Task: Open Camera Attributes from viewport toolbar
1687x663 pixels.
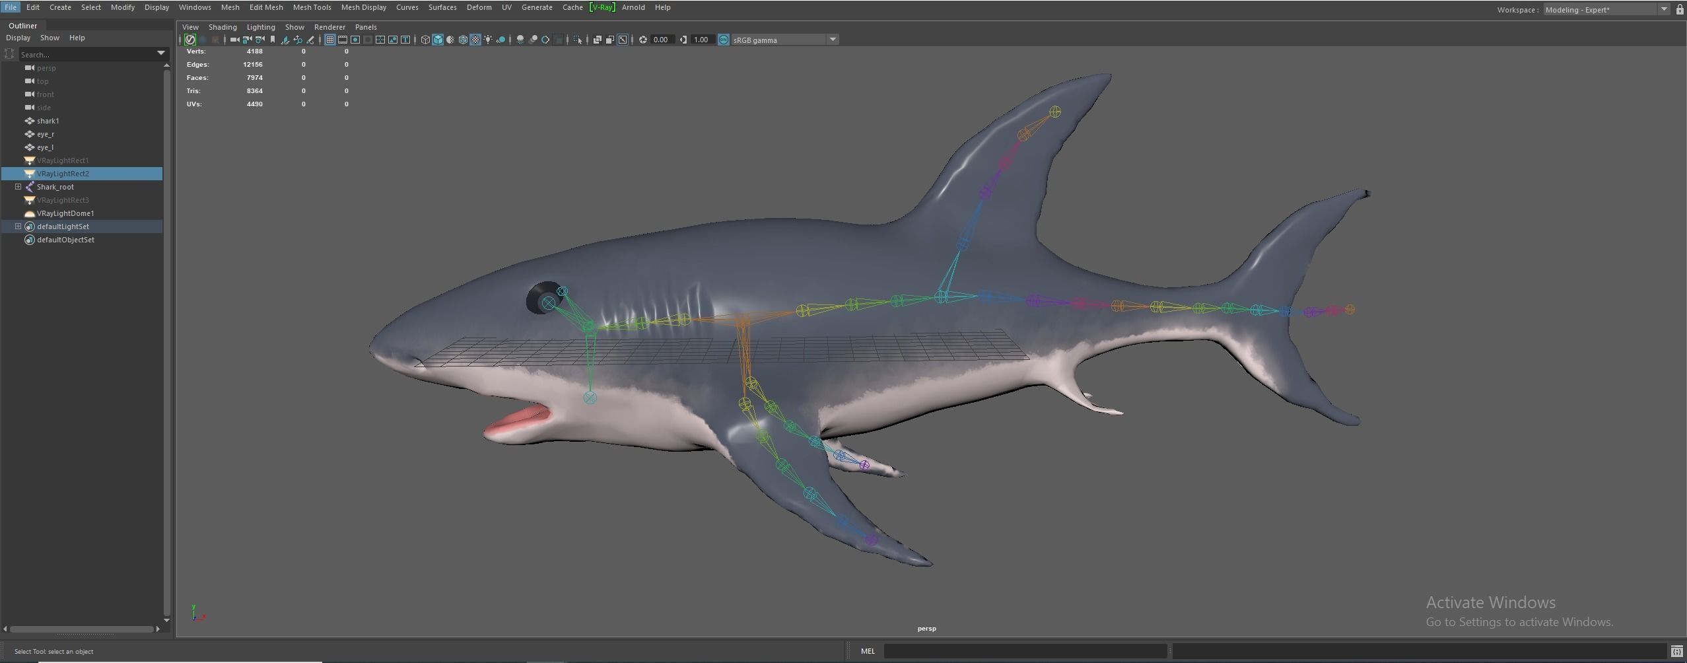Action: click(259, 40)
